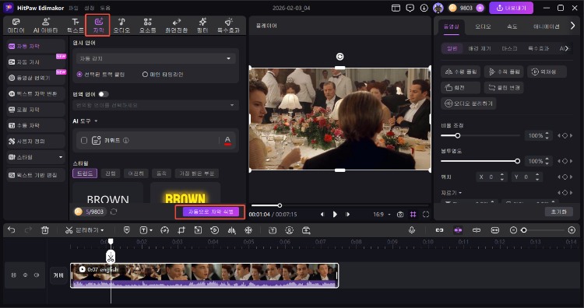Click the download icon in title bar
The height and width of the screenshot is (308, 584).
click(424, 8)
